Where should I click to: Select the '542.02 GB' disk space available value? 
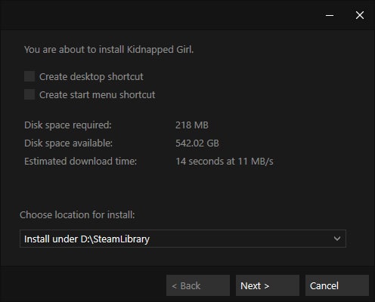(x=197, y=143)
